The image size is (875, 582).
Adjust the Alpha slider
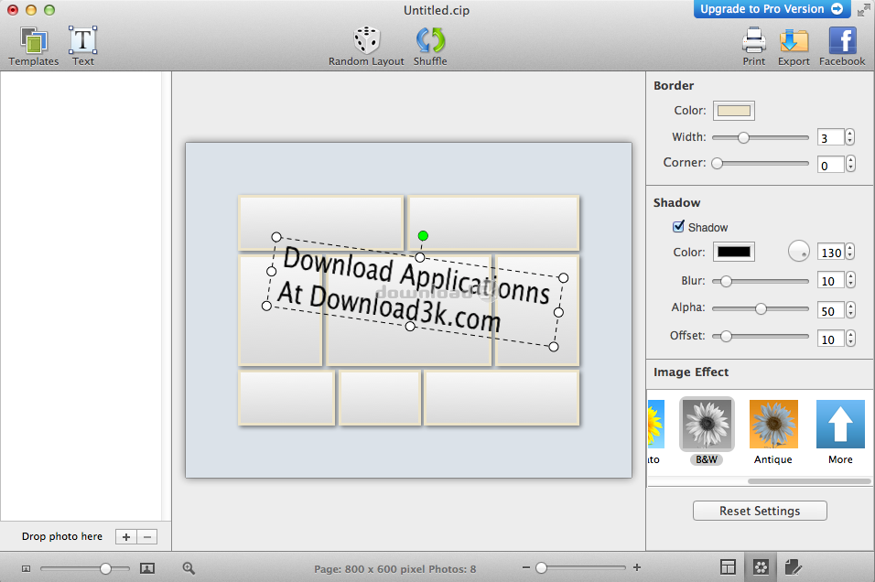tap(760, 308)
